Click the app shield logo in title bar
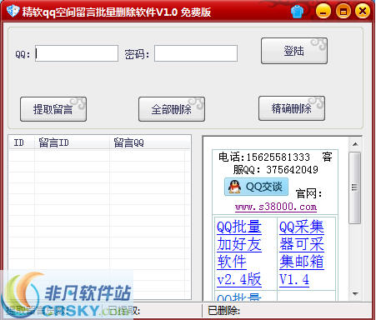The width and height of the screenshot is (376, 320). click(x=13, y=12)
